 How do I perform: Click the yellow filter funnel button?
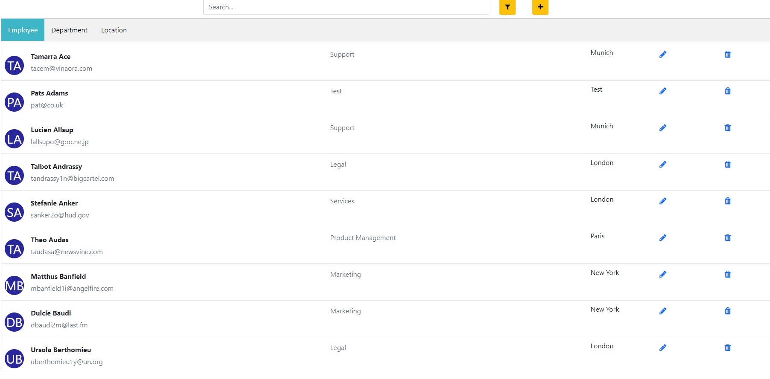click(x=507, y=7)
